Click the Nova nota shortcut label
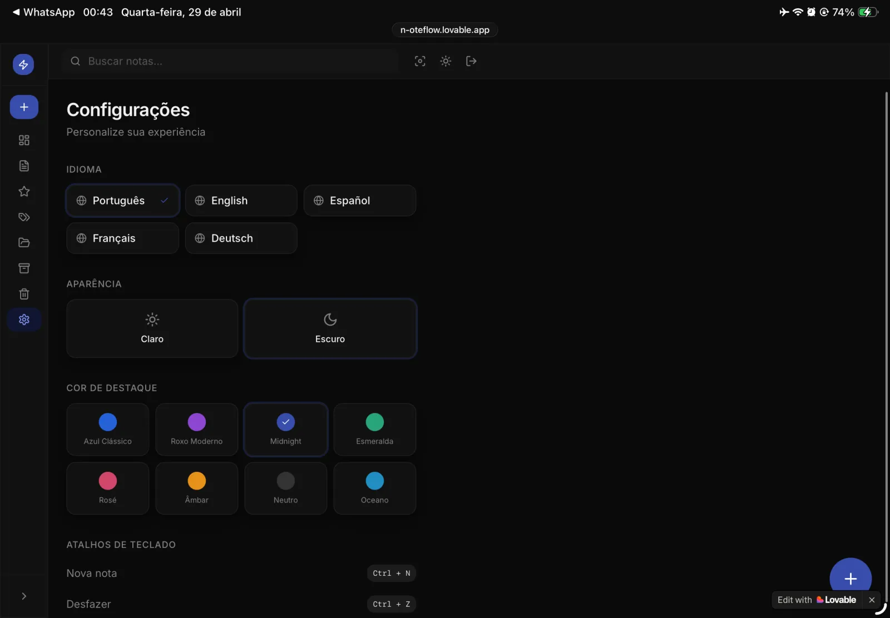The image size is (890, 618). pos(92,573)
